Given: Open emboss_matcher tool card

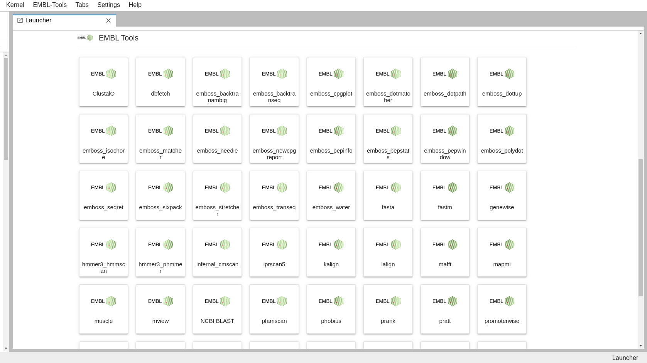Looking at the screenshot, I should (160, 139).
